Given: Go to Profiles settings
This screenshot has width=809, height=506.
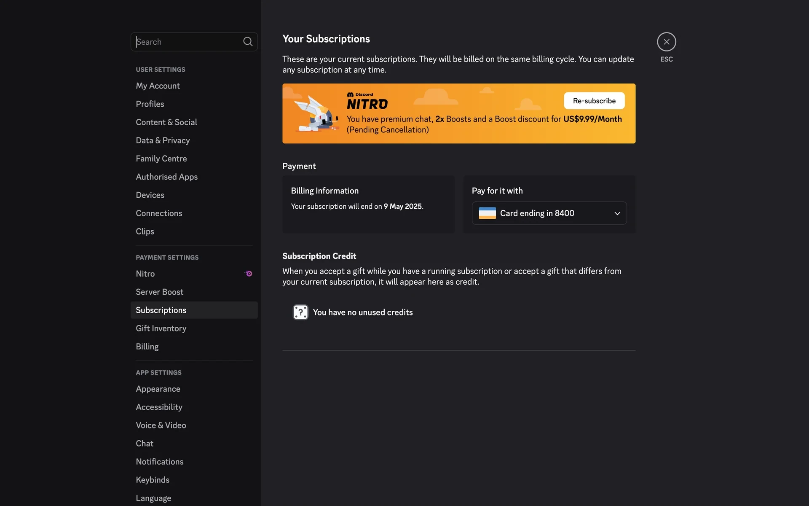Looking at the screenshot, I should point(194,104).
